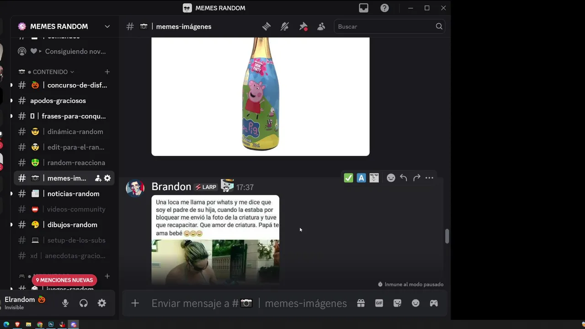Open dinámica-random channel
The width and height of the screenshot is (585, 329).
click(64, 132)
